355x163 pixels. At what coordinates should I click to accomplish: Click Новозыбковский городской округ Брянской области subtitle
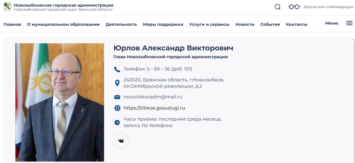coord(63,9)
